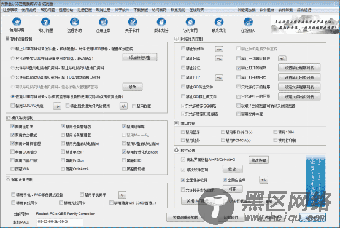Enable the 屏蔽ESC checkbox
The height and width of the screenshot is (228, 340).
(124, 160)
